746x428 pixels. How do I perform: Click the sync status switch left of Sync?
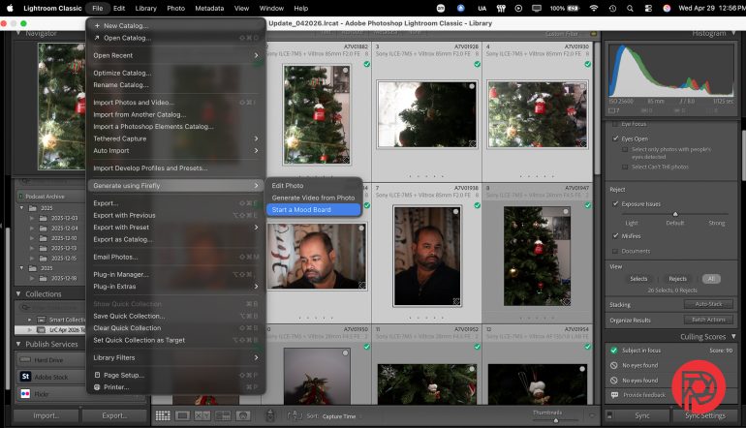tap(609, 415)
